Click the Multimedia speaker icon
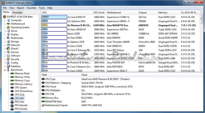The image size is (205, 113). [x=8, y=38]
